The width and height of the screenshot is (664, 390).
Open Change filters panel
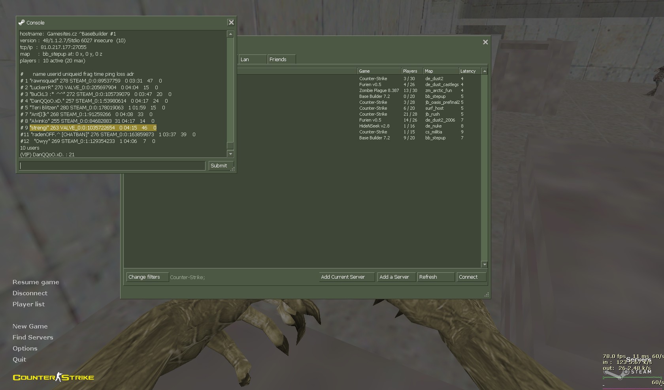[x=147, y=277]
